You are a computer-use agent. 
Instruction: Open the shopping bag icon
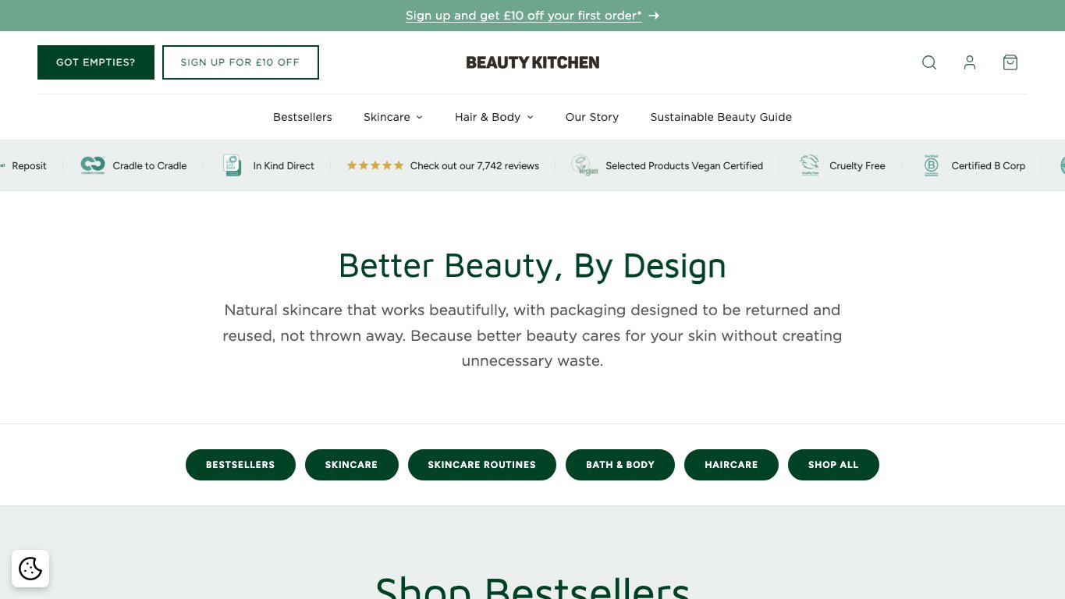(x=1010, y=62)
